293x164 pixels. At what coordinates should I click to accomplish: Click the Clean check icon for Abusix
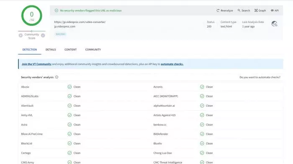69,87
